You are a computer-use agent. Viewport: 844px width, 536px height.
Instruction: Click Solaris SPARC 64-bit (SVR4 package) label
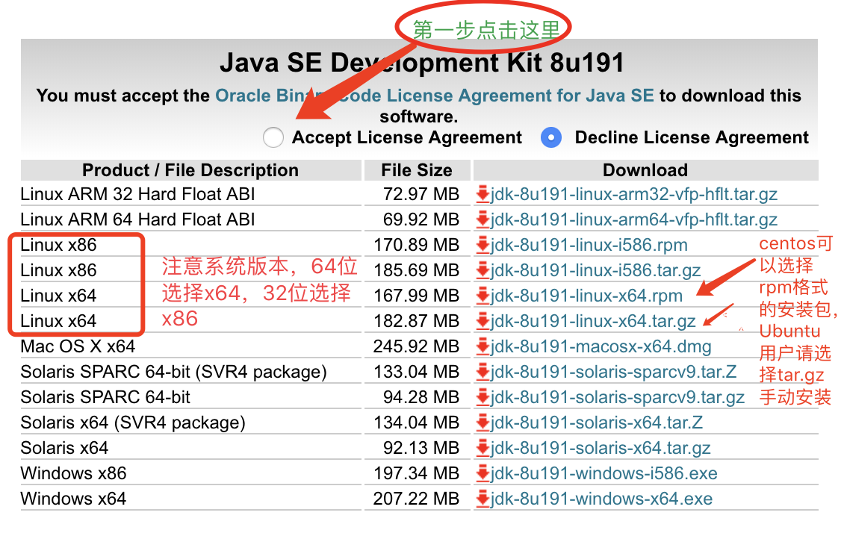pyautogui.click(x=174, y=371)
